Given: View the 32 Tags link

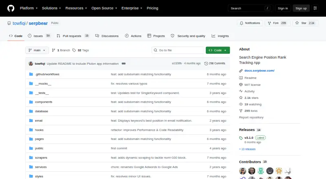Looking at the screenshot, I should [x=81, y=50].
